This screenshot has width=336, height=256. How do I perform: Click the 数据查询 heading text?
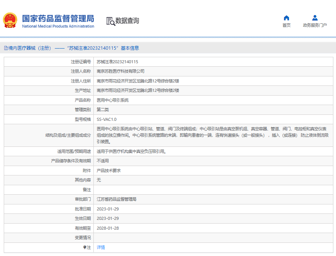127,21
